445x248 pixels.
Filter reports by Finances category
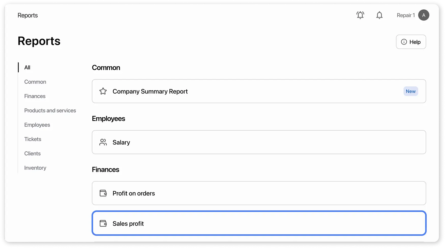(x=35, y=96)
